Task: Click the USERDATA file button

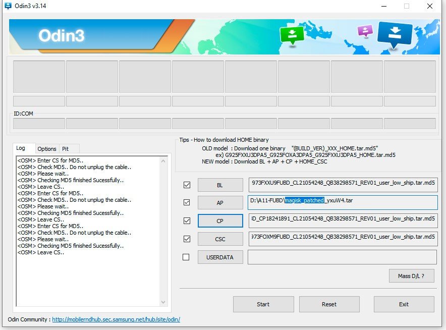Action: 220,257
